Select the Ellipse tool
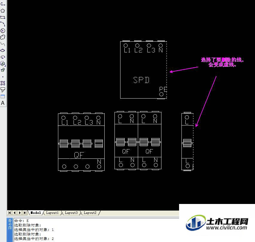Image resolution: width=255 pixels, height=242 pixels. pyautogui.click(x=3, y=51)
